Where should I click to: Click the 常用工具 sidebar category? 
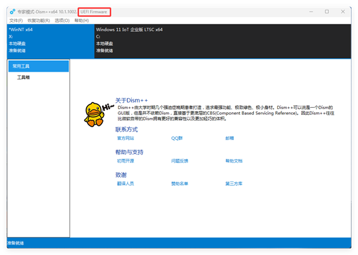[38, 66]
